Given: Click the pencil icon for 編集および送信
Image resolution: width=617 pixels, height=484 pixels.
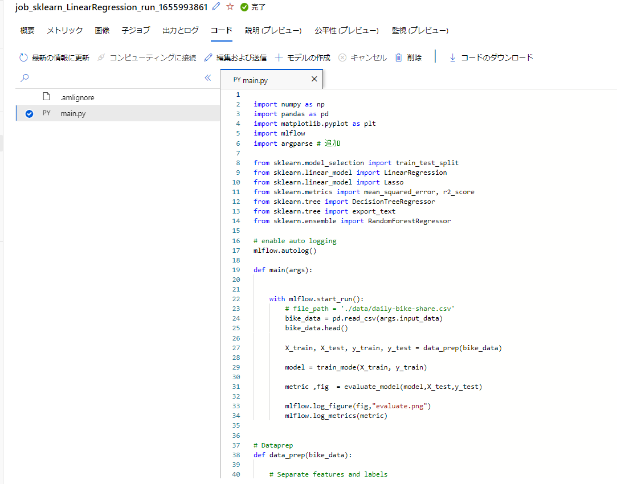Looking at the screenshot, I should click(208, 58).
